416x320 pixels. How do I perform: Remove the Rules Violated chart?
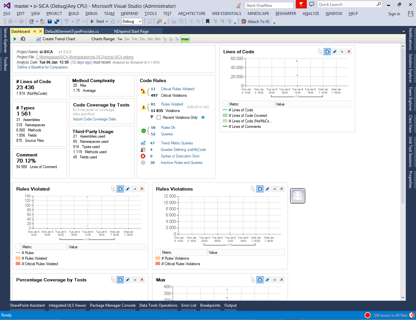pos(142,189)
